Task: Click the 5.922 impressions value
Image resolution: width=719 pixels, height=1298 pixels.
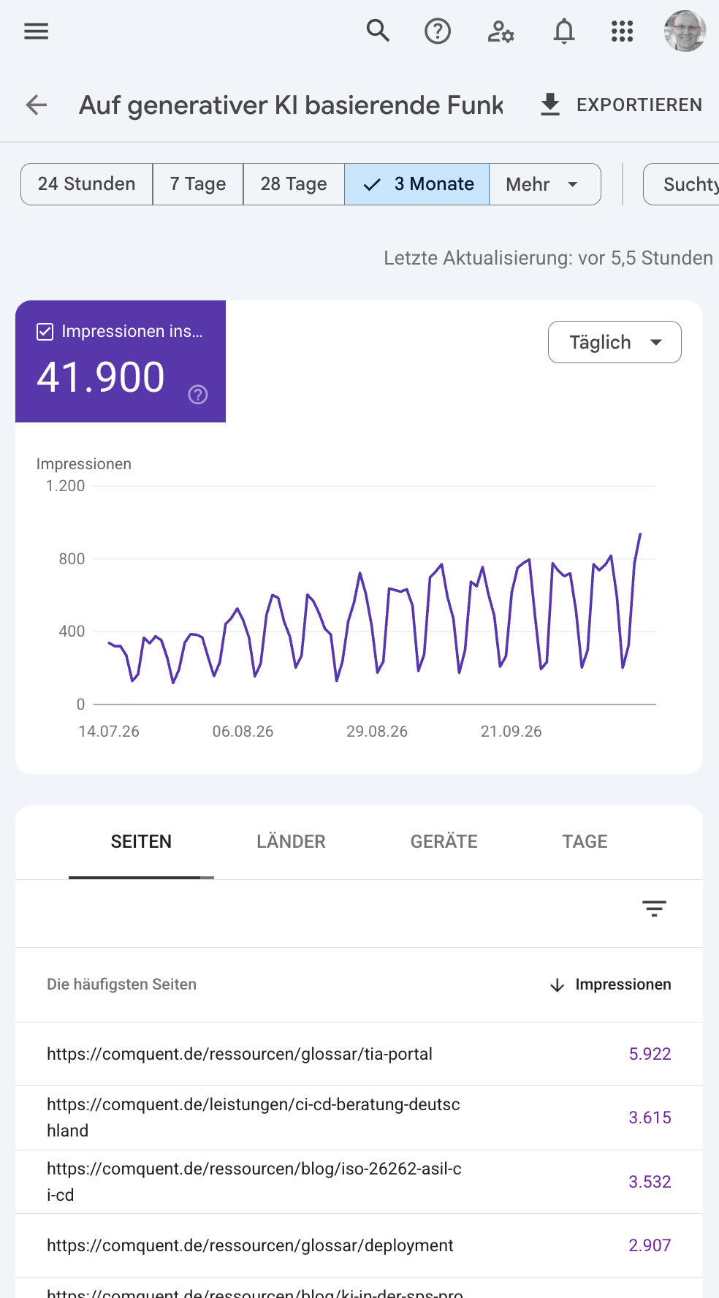Action: [650, 1054]
